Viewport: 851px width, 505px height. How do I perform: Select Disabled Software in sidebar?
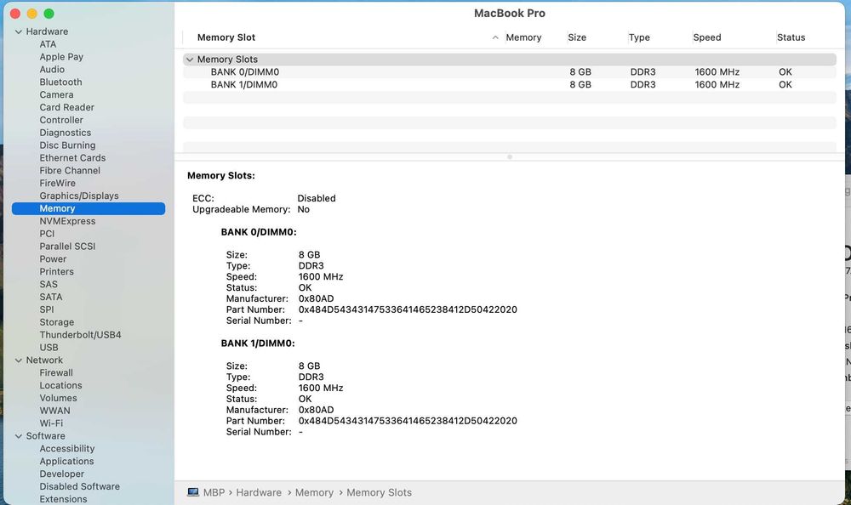coord(80,486)
